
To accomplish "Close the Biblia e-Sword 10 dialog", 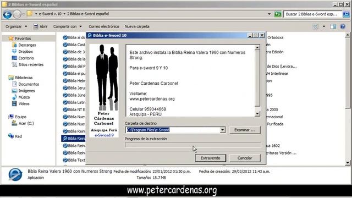I will coord(262,35).
